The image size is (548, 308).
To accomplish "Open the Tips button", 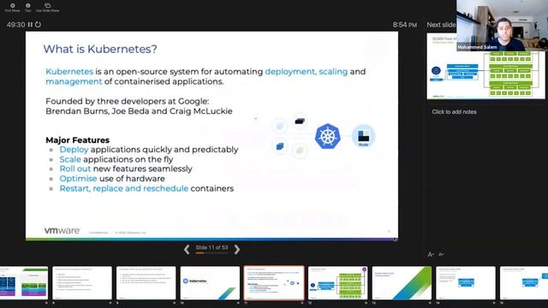I will [28, 8].
